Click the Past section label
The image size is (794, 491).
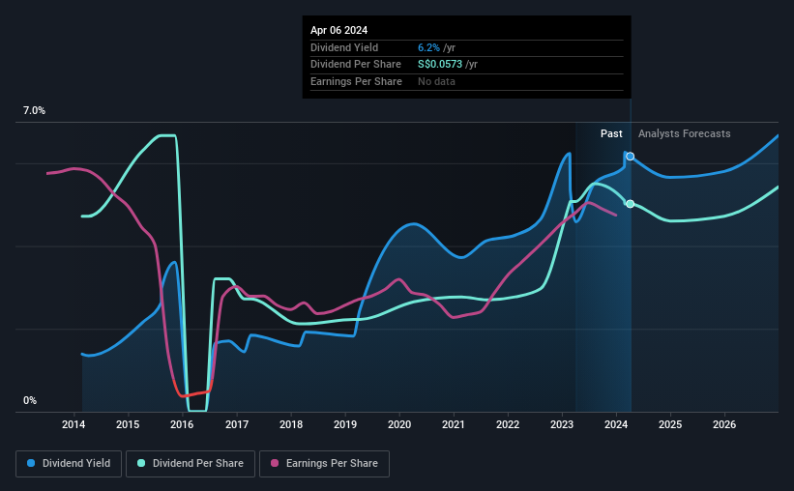click(611, 133)
